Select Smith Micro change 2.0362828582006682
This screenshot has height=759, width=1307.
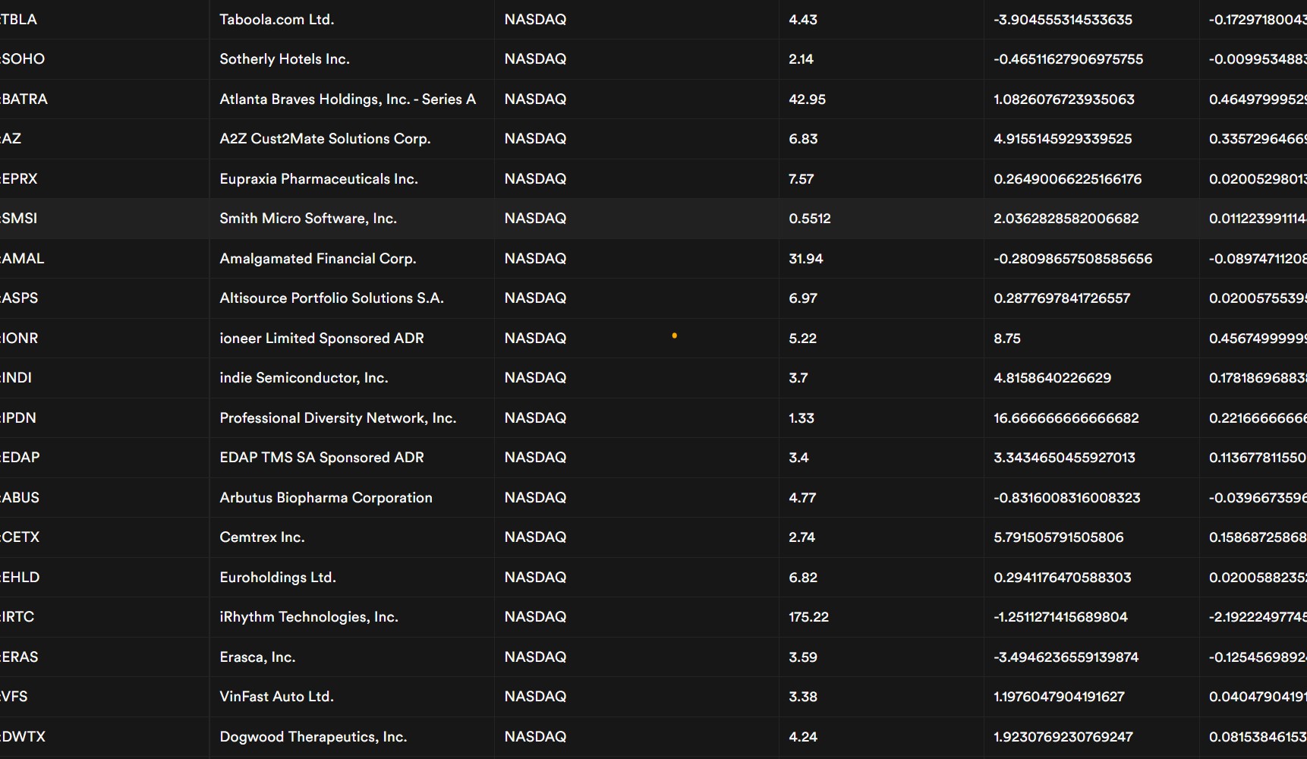coord(1066,219)
